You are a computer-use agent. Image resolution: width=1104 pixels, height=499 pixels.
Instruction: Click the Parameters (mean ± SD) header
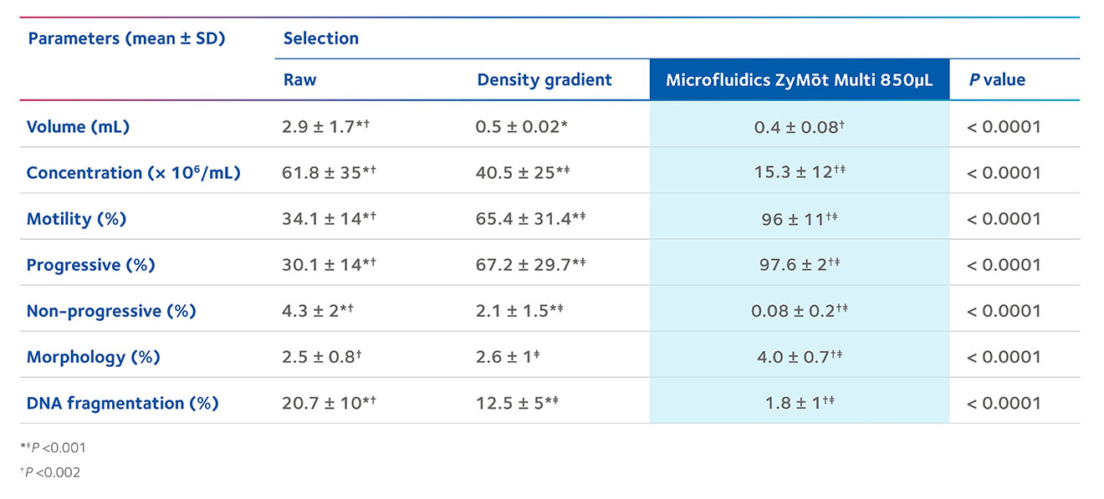pyautogui.click(x=126, y=38)
